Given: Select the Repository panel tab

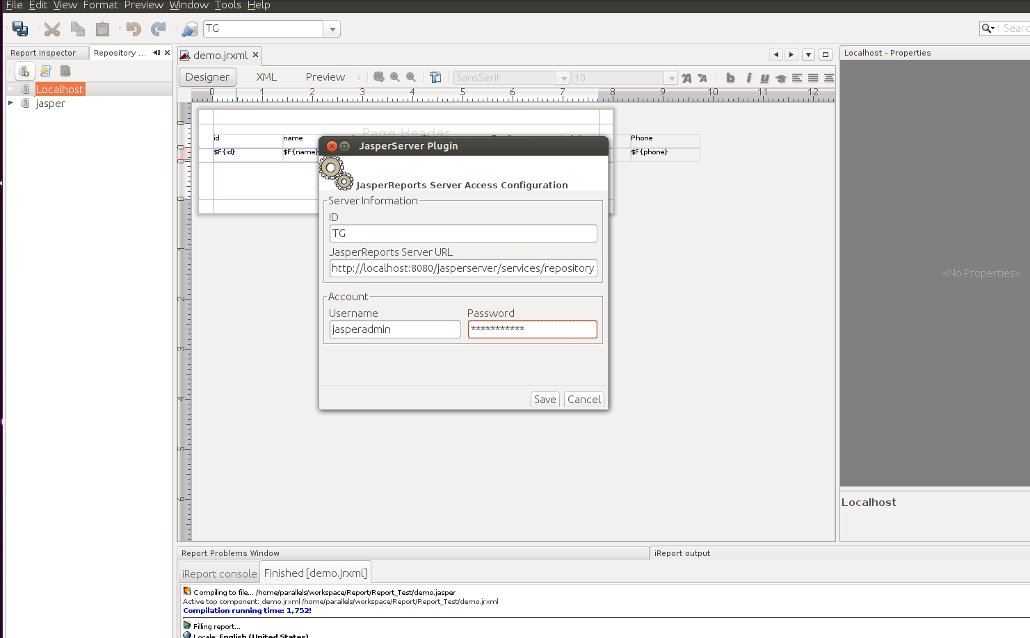Looking at the screenshot, I should pyautogui.click(x=120, y=53).
